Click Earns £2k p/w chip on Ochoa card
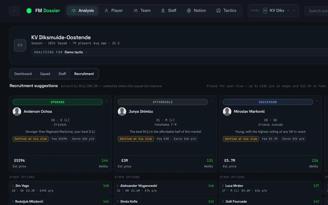Image resolution: width=328 pixels, height=205 pixels. (x=83, y=139)
